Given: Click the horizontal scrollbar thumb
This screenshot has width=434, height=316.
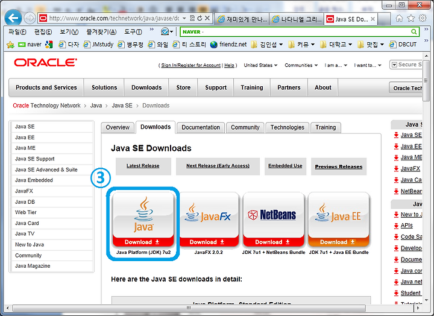Looking at the screenshot, I should [x=189, y=308].
